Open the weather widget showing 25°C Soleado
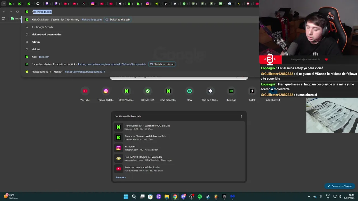 pyautogui.click(x=11, y=197)
